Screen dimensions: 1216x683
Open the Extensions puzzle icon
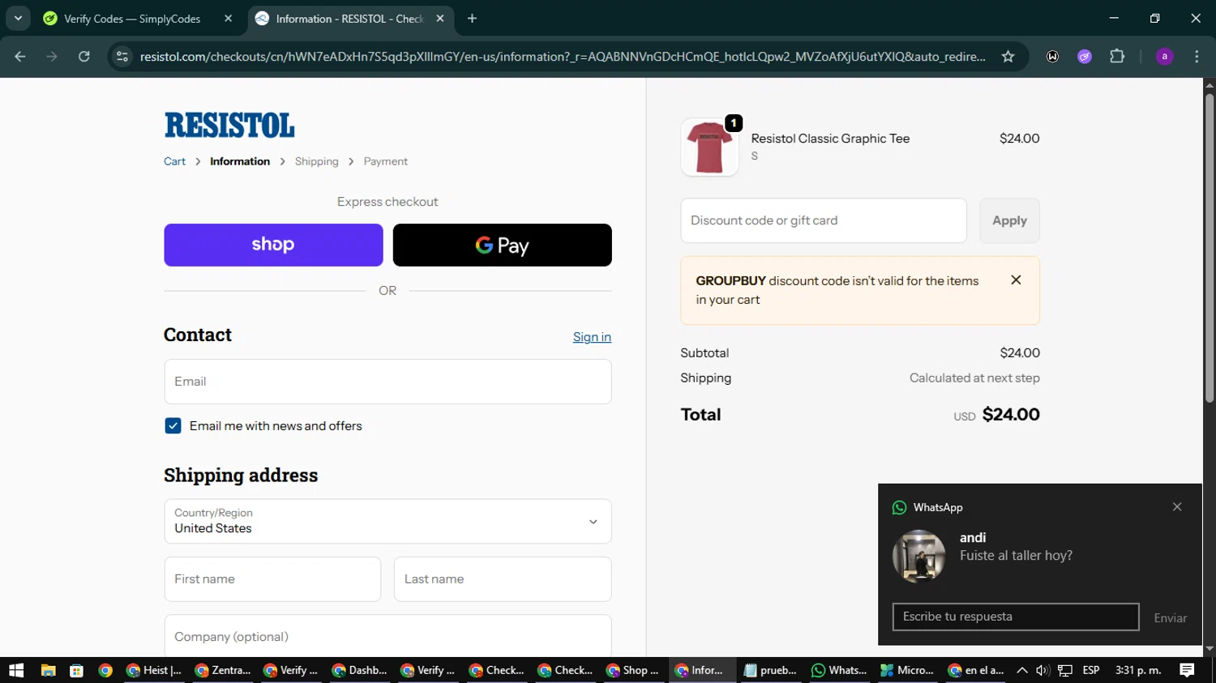coord(1117,57)
